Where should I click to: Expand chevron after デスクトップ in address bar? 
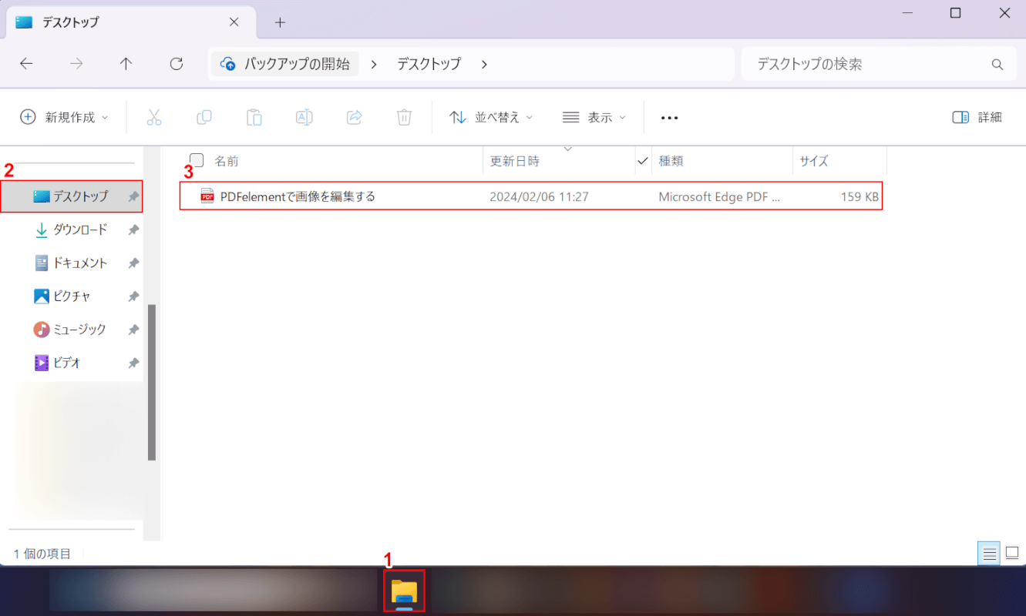click(484, 64)
